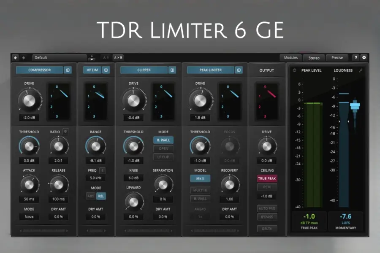
Task: Click the output BYPASS button
Action: tap(267, 217)
